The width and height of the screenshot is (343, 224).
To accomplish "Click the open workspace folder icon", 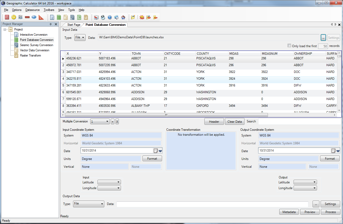I will [133, 17].
